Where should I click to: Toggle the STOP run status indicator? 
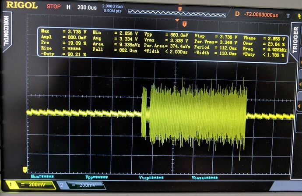54,7
